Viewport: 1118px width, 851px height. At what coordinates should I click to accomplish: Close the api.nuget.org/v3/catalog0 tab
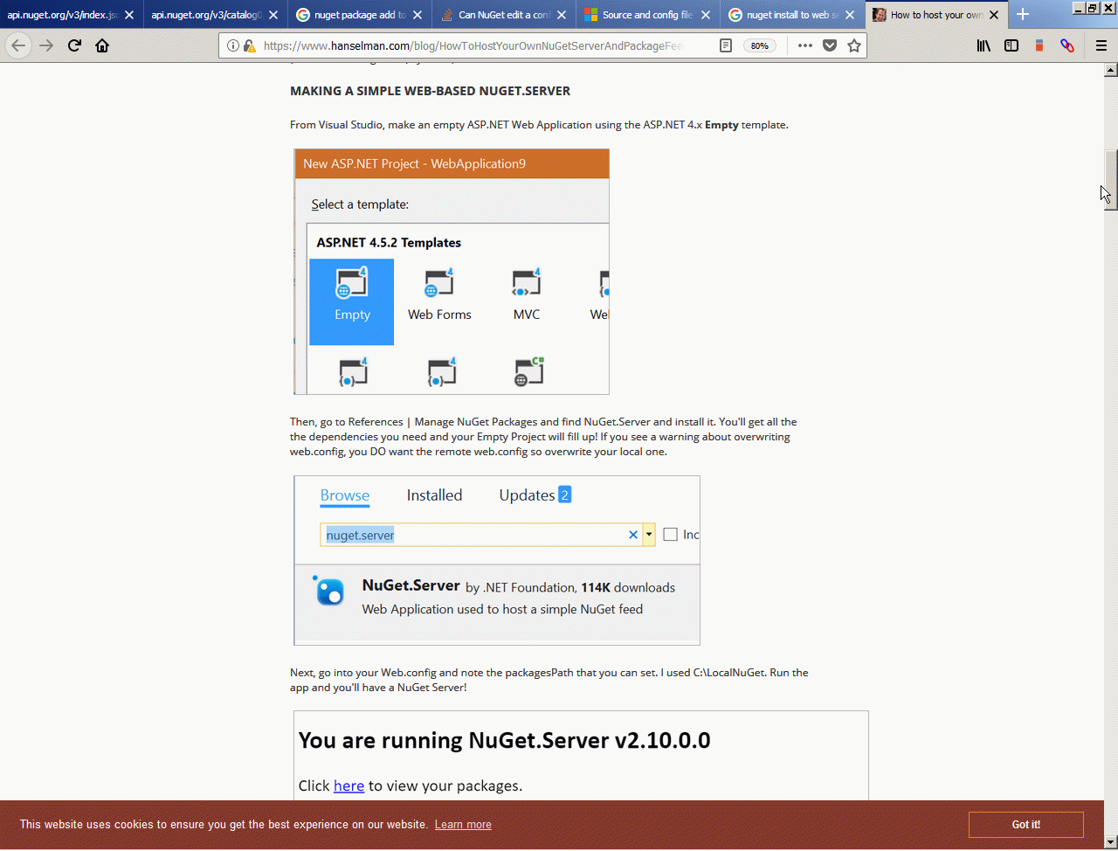click(273, 15)
